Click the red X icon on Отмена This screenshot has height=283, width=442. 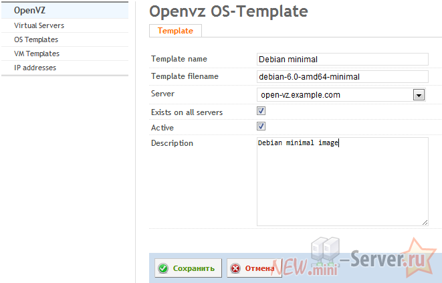pyautogui.click(x=235, y=268)
